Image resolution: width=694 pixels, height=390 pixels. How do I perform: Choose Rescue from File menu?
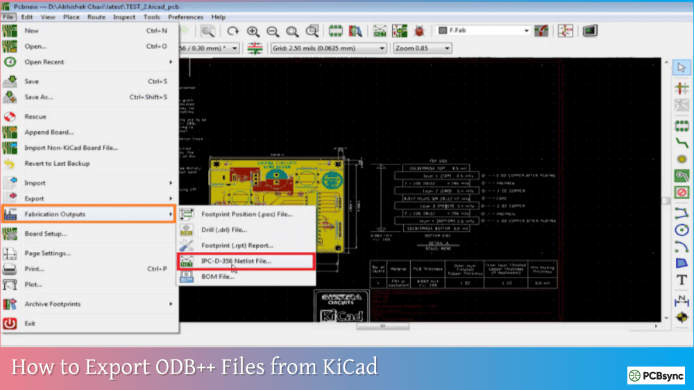click(x=90, y=117)
